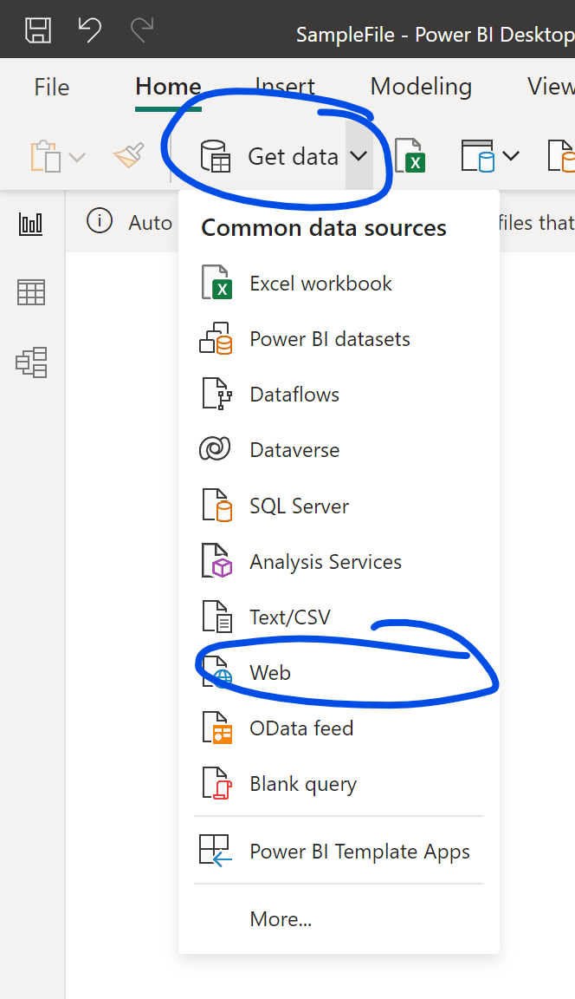Open the View ribbon tab

[x=551, y=88]
